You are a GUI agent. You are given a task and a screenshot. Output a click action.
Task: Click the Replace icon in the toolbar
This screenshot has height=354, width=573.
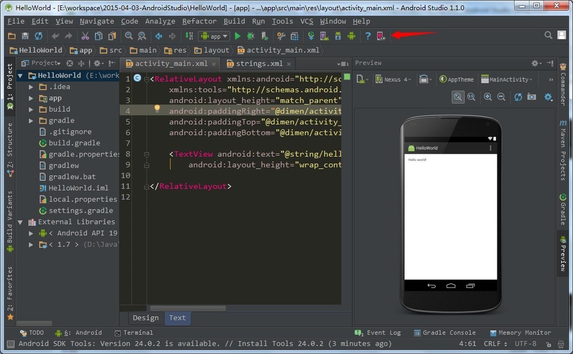coord(142,36)
